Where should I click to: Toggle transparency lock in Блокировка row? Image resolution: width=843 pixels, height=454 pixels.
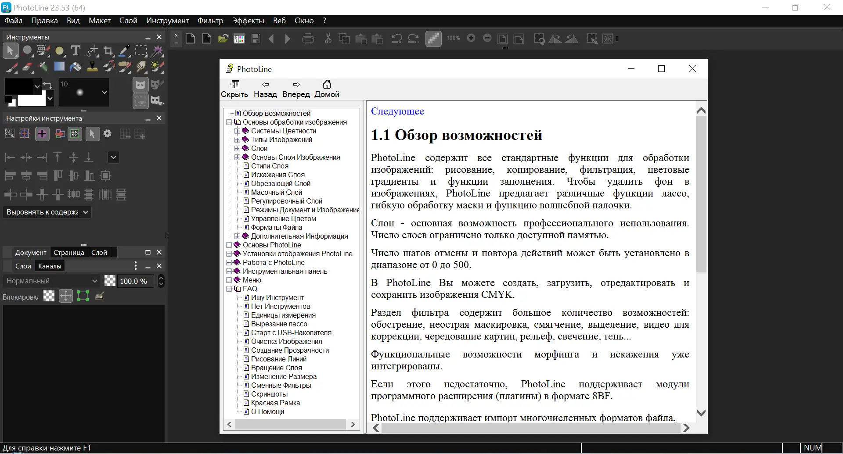(x=49, y=296)
